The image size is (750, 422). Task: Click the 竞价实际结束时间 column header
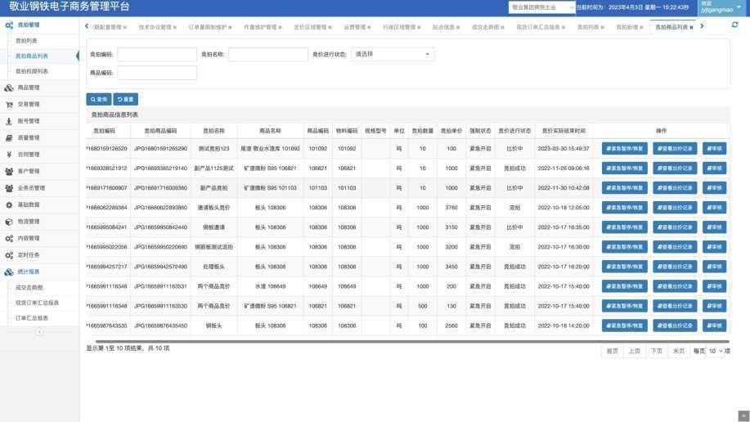[564, 131]
